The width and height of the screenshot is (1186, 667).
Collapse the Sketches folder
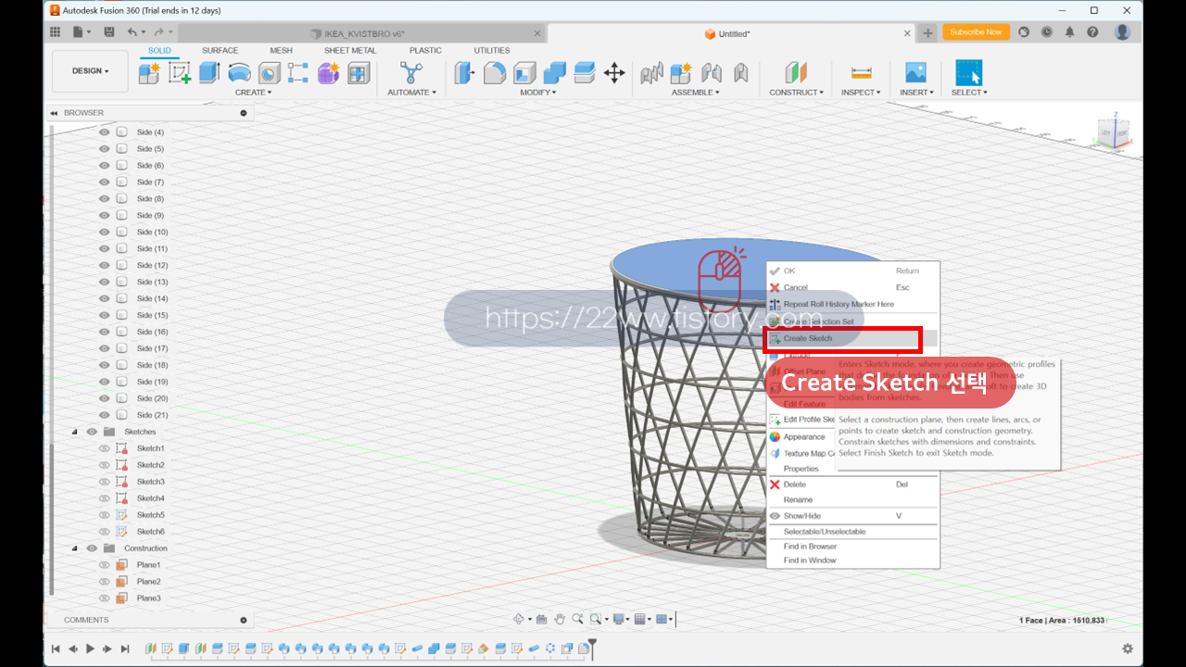pos(75,432)
